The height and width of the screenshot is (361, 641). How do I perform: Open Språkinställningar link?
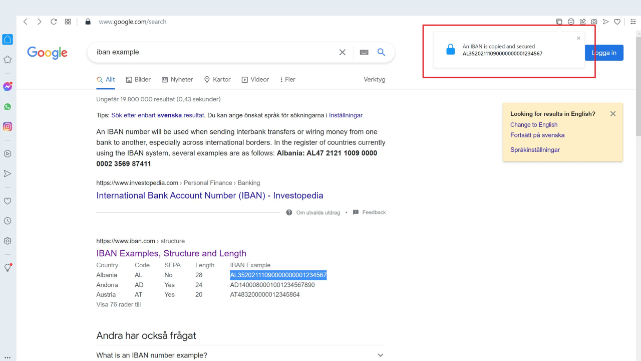pos(535,150)
